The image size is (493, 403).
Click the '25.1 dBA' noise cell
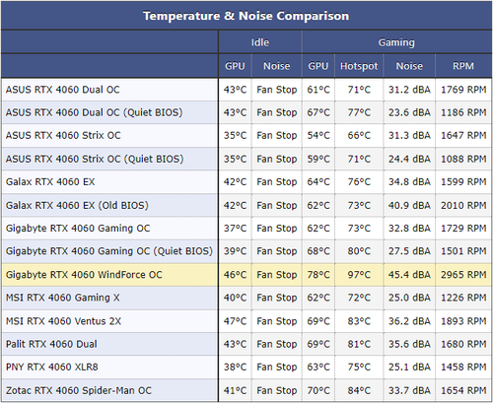click(x=409, y=367)
